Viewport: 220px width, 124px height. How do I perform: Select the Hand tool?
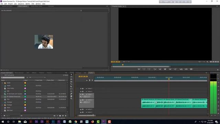71,96
